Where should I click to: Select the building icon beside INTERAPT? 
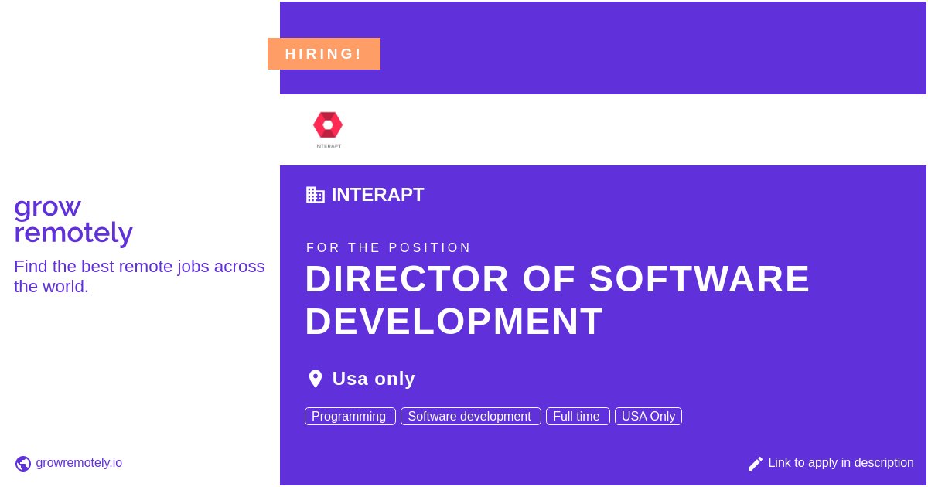315,195
